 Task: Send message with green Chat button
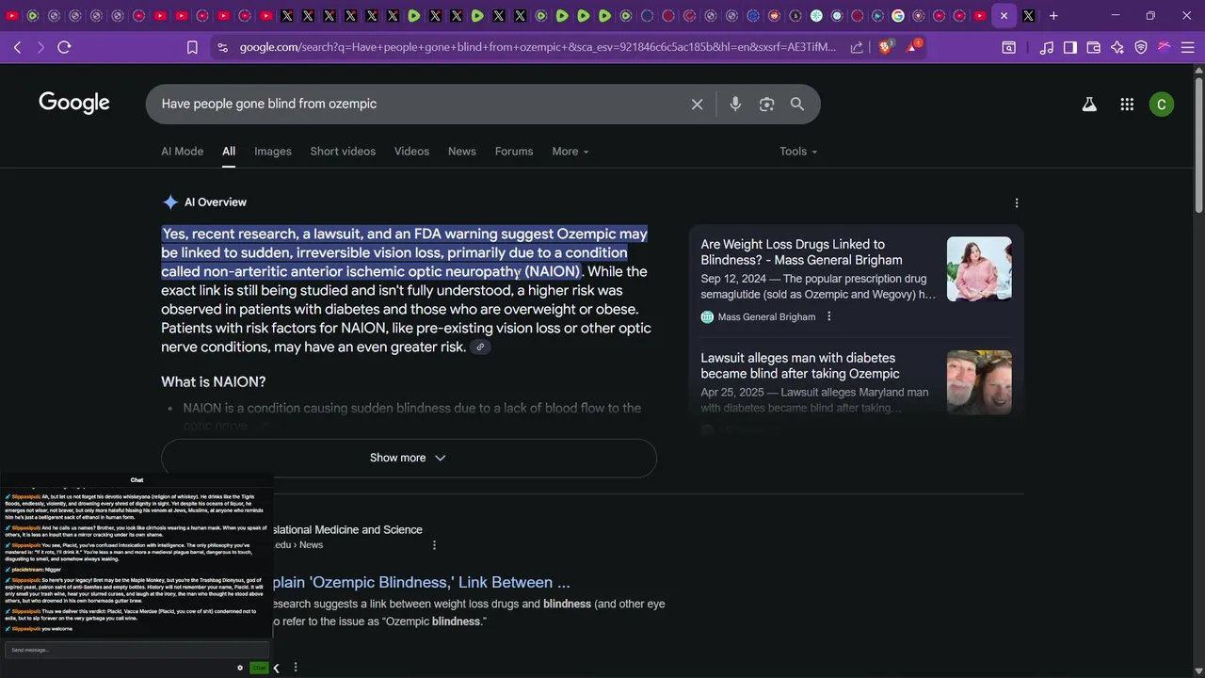click(x=259, y=668)
